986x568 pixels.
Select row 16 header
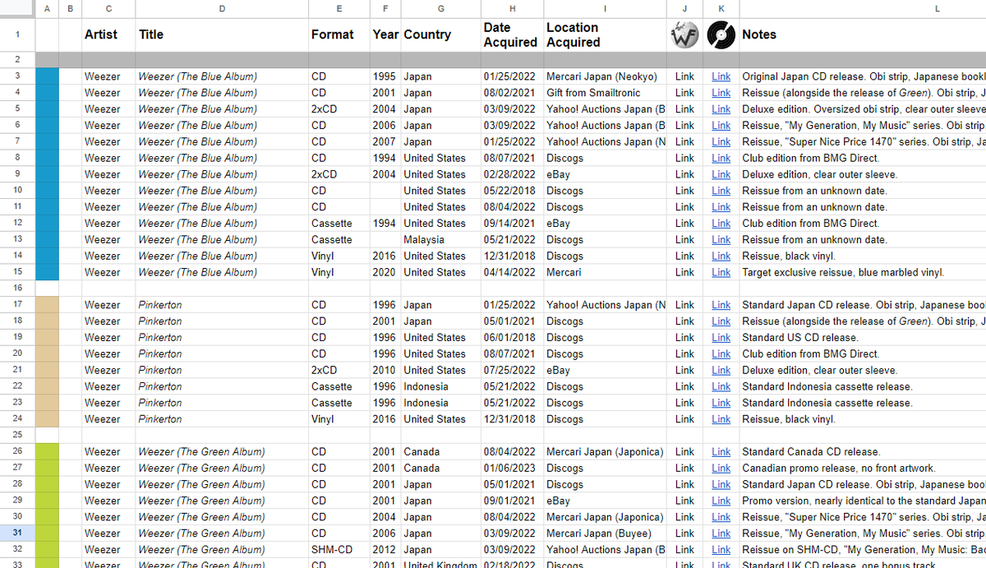click(18, 289)
